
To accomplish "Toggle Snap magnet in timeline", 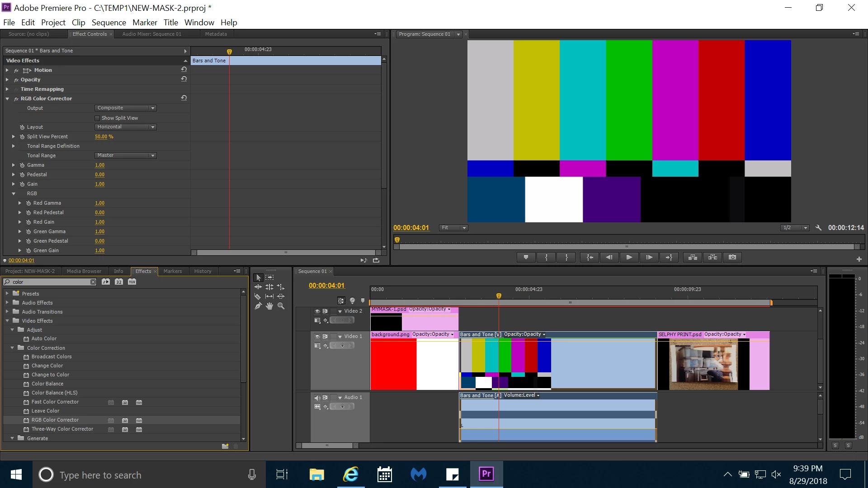I will (x=341, y=300).
